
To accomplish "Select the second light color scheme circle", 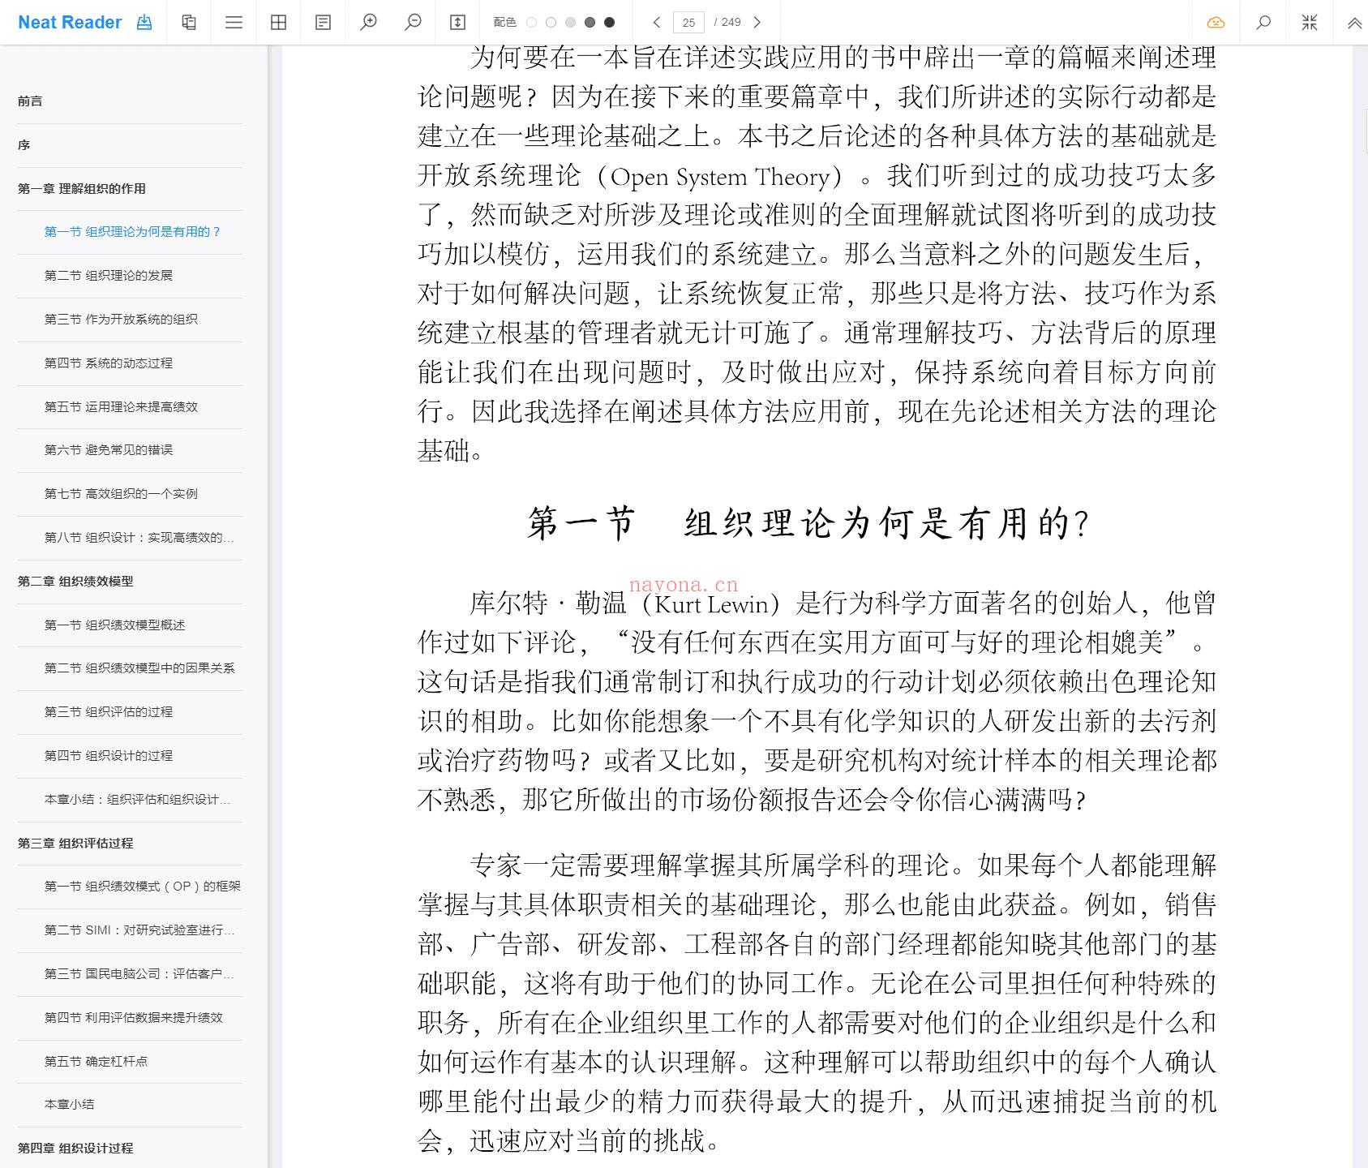I will pyautogui.click(x=551, y=23).
